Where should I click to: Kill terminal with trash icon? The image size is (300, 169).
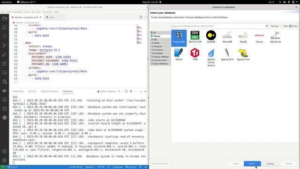tap(131, 91)
